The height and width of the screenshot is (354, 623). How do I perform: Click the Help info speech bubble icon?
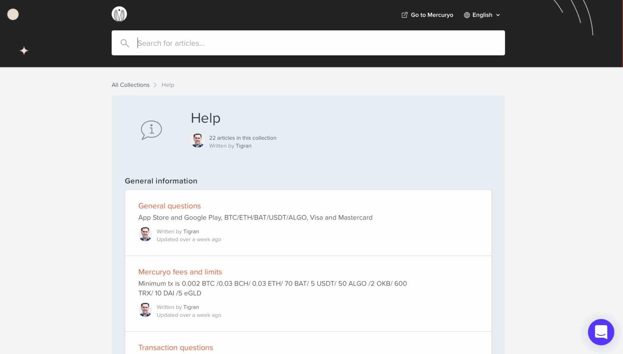[151, 130]
